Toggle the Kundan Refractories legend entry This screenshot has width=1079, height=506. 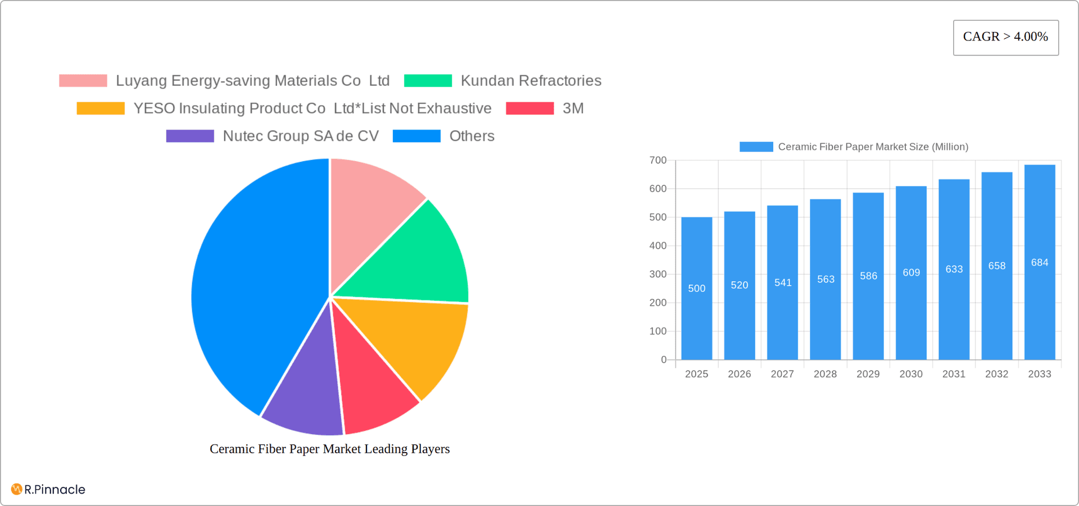point(531,80)
